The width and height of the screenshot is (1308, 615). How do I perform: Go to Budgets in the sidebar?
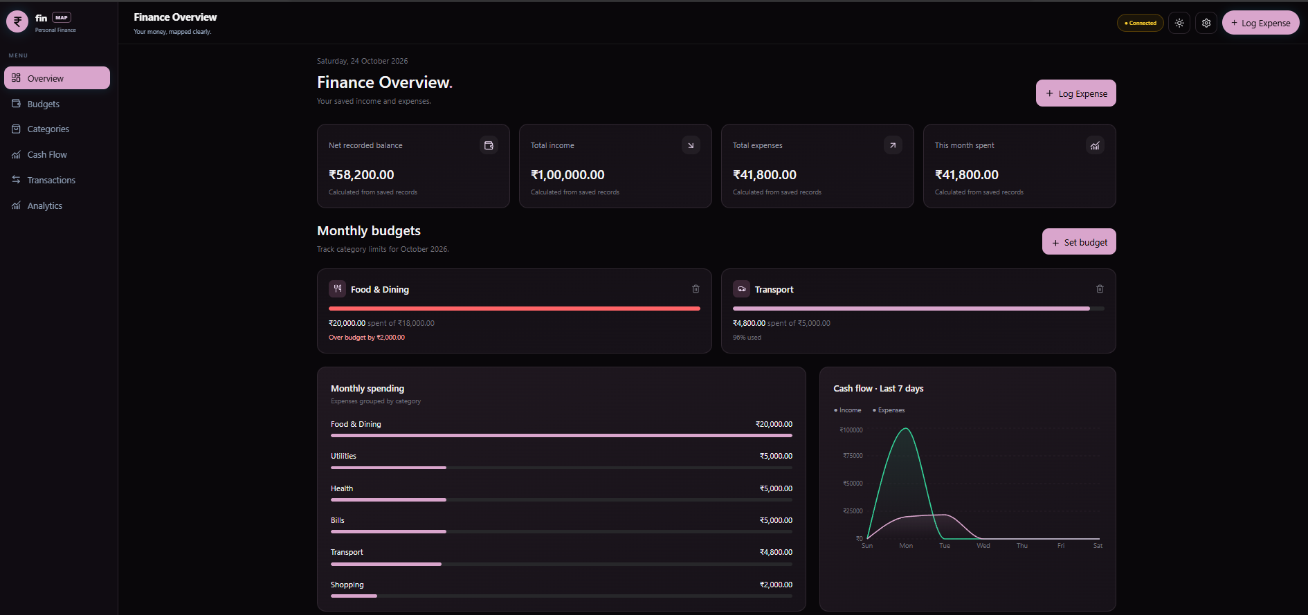pos(57,104)
